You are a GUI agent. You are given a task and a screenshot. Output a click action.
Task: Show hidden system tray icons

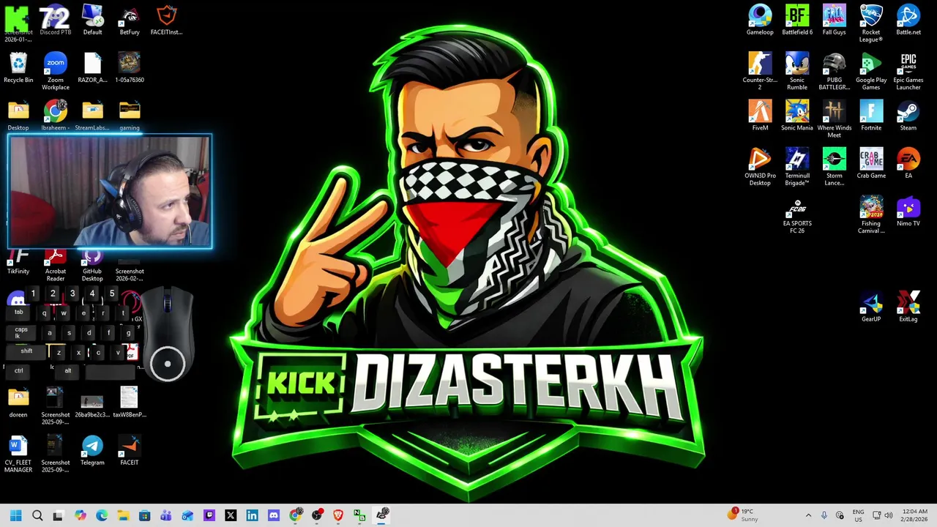click(808, 515)
